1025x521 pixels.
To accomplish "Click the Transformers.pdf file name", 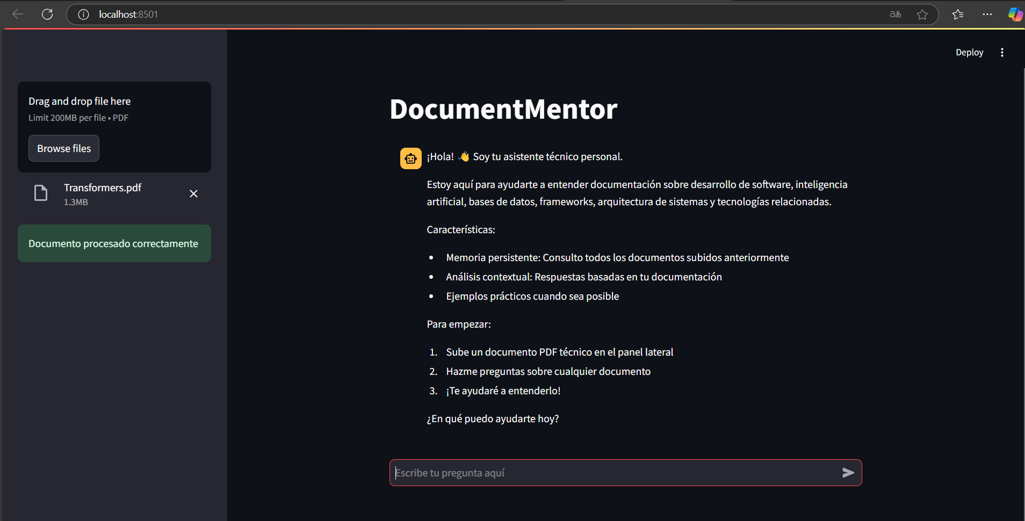I will 103,187.
